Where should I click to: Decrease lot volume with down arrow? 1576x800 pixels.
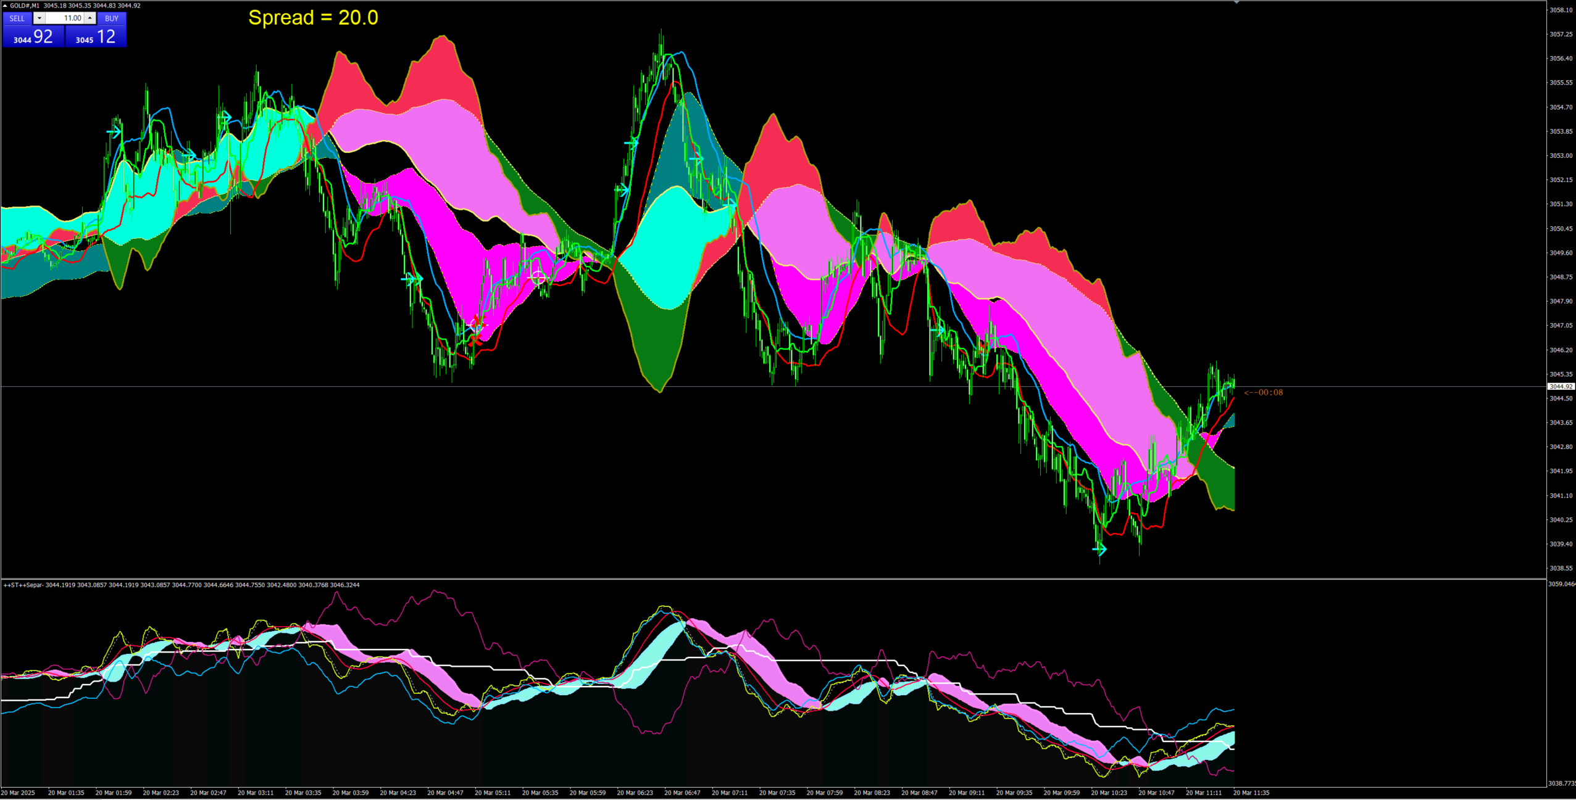click(x=39, y=19)
